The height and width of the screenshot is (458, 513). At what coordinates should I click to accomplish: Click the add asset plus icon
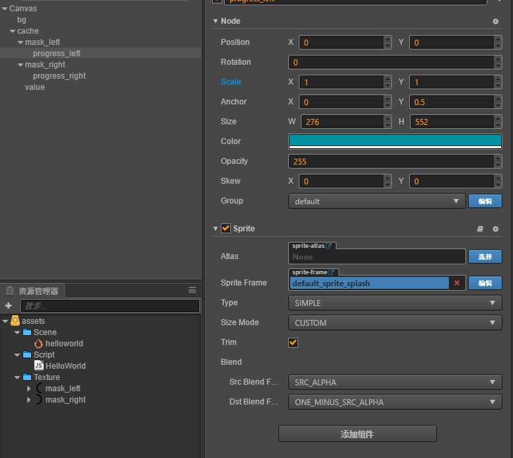(9, 305)
